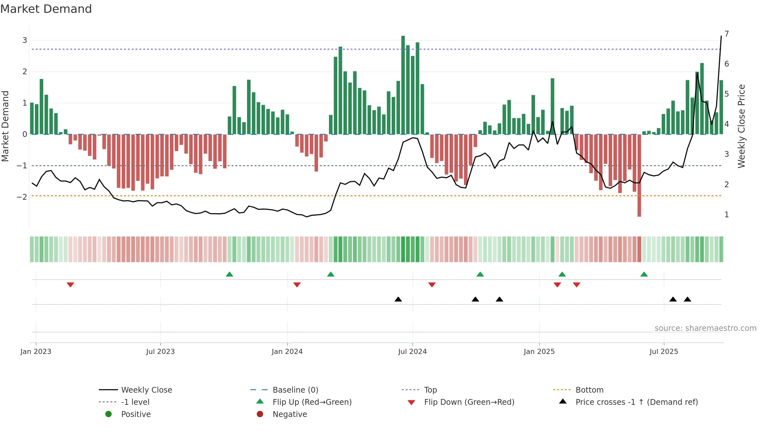
Task: Click the green flip-up marker in February 2025
Action: click(x=562, y=274)
